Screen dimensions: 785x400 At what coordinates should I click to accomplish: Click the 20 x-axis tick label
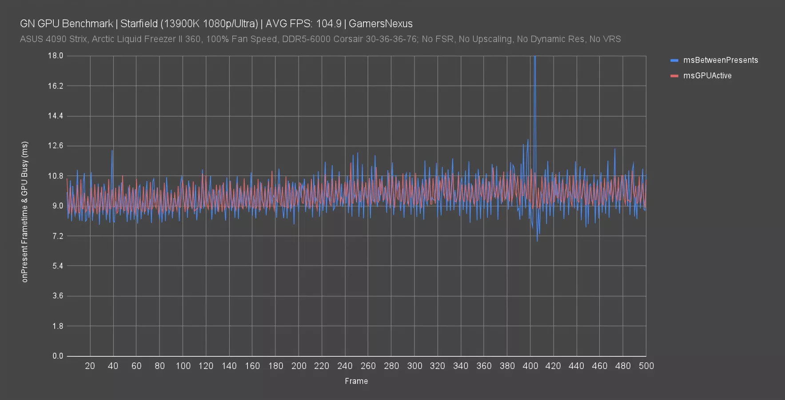[x=90, y=366]
